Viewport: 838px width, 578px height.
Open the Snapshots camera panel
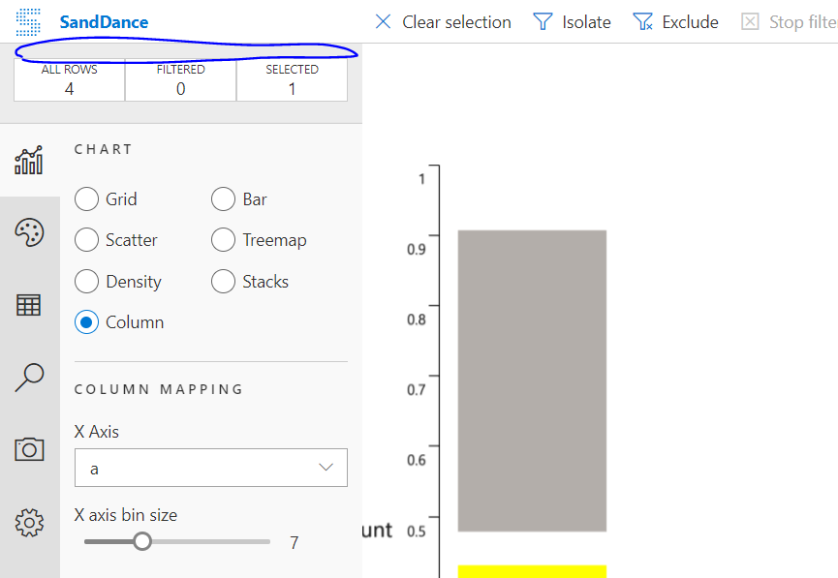pyautogui.click(x=29, y=449)
